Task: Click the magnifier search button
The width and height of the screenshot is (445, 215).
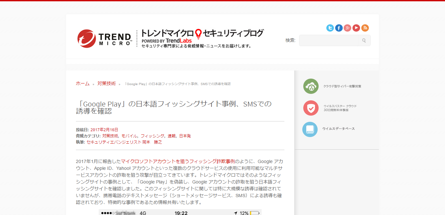Action: point(364,41)
